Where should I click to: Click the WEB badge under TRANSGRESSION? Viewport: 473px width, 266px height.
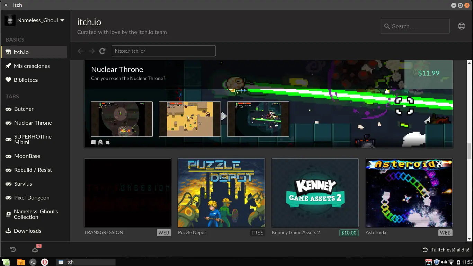[x=164, y=233]
